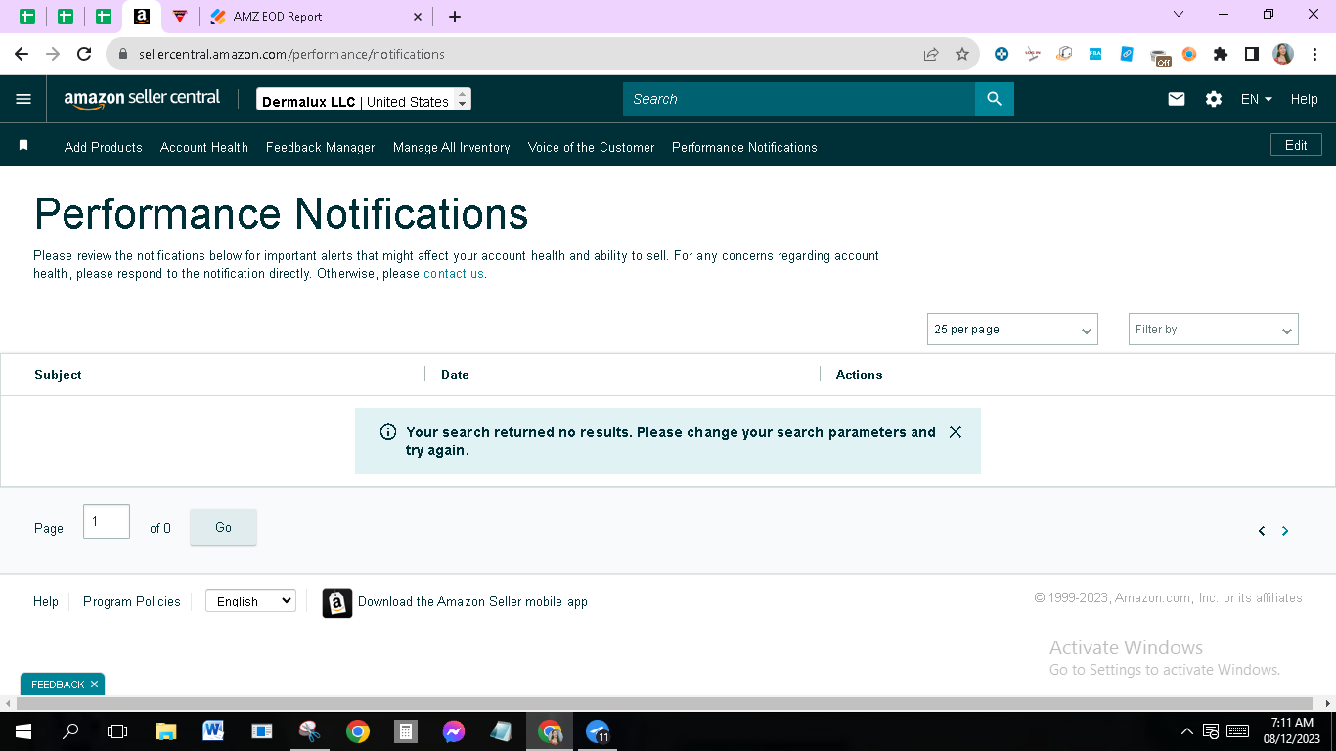
Task: Click the Page number input box
Action: pyautogui.click(x=107, y=521)
